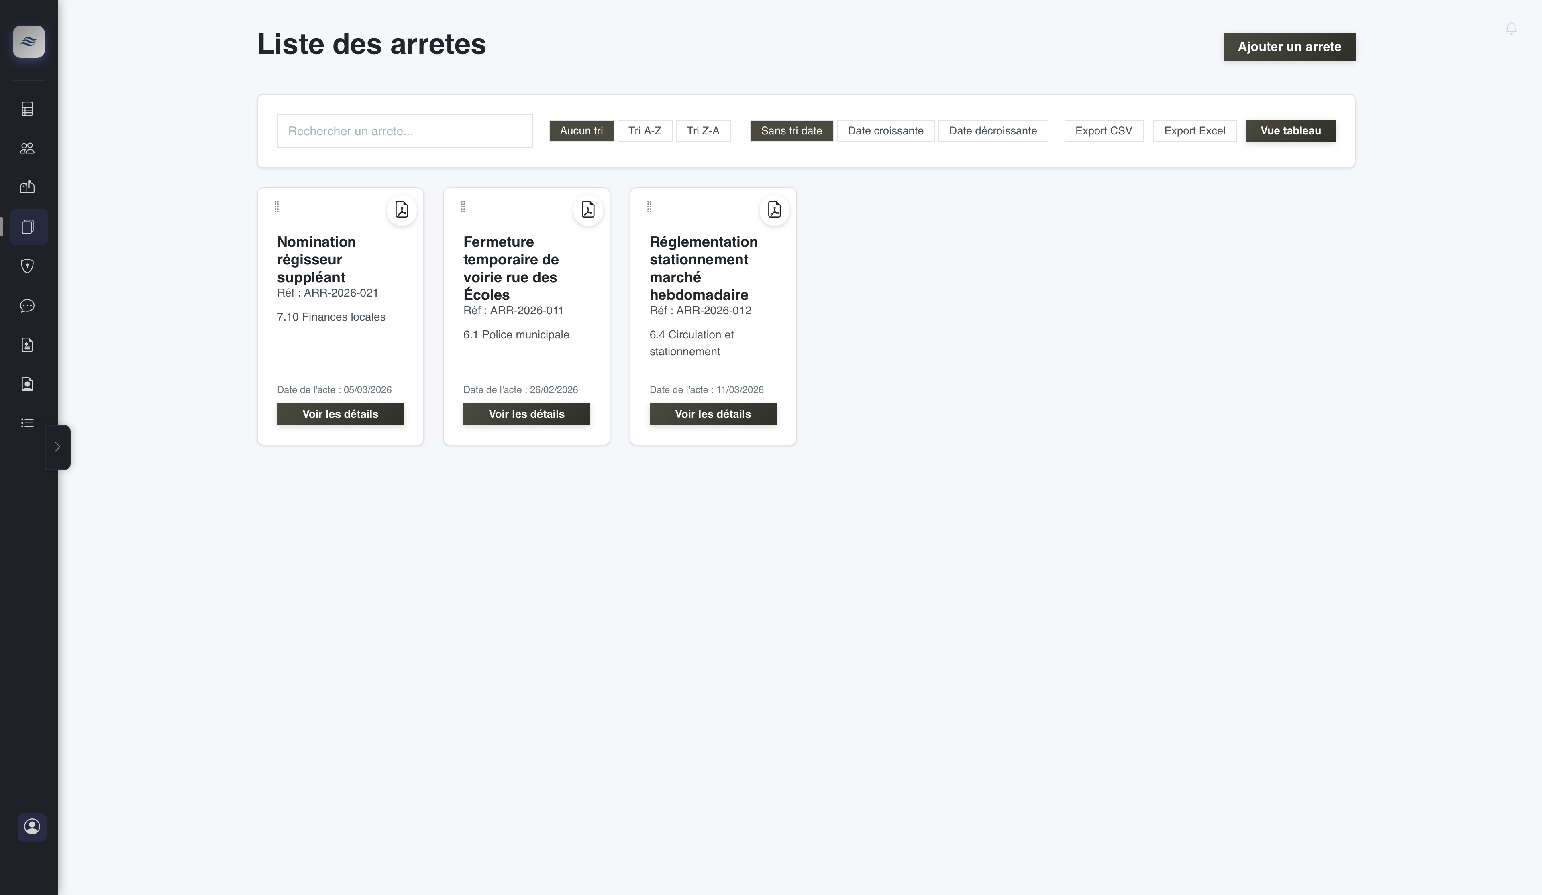The width and height of the screenshot is (1542, 895).
Task: View details of Fermeture temporaire de voirie
Action: [526, 414]
